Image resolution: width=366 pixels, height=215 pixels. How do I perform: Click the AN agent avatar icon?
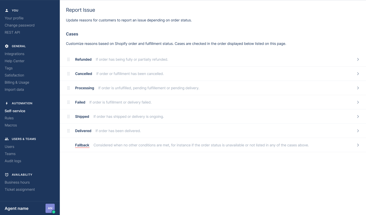point(50,208)
